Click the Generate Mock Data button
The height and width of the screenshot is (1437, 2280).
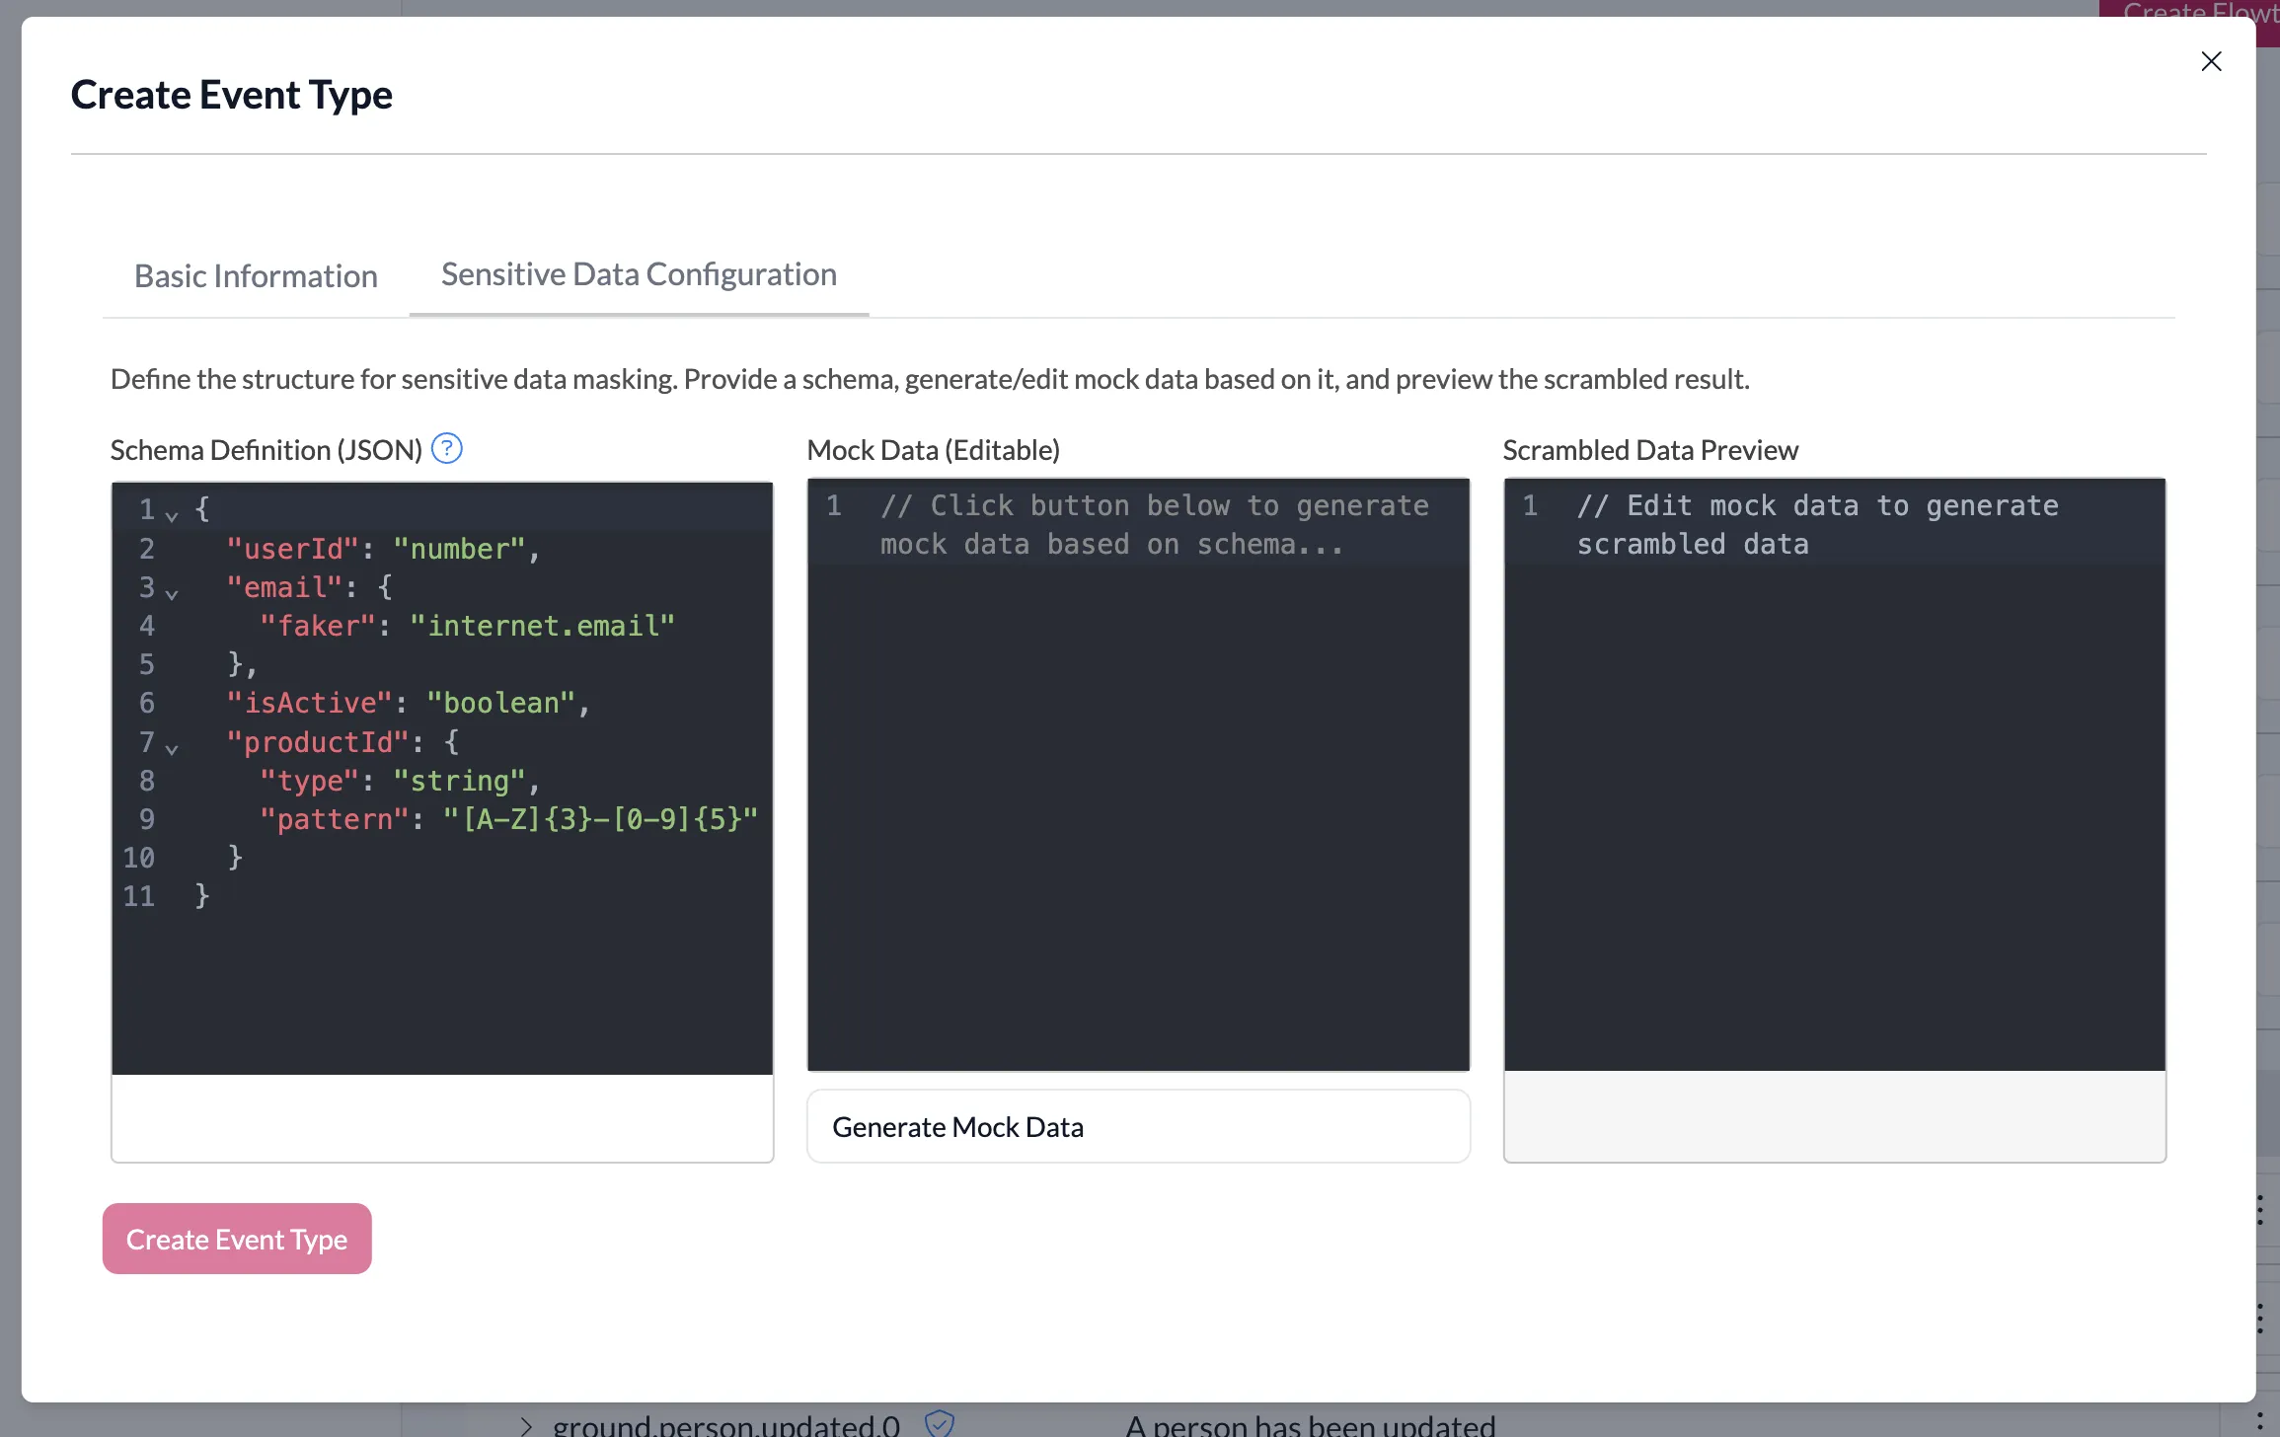pyautogui.click(x=1138, y=1127)
